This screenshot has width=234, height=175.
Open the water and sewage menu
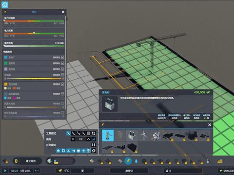pos(136,161)
